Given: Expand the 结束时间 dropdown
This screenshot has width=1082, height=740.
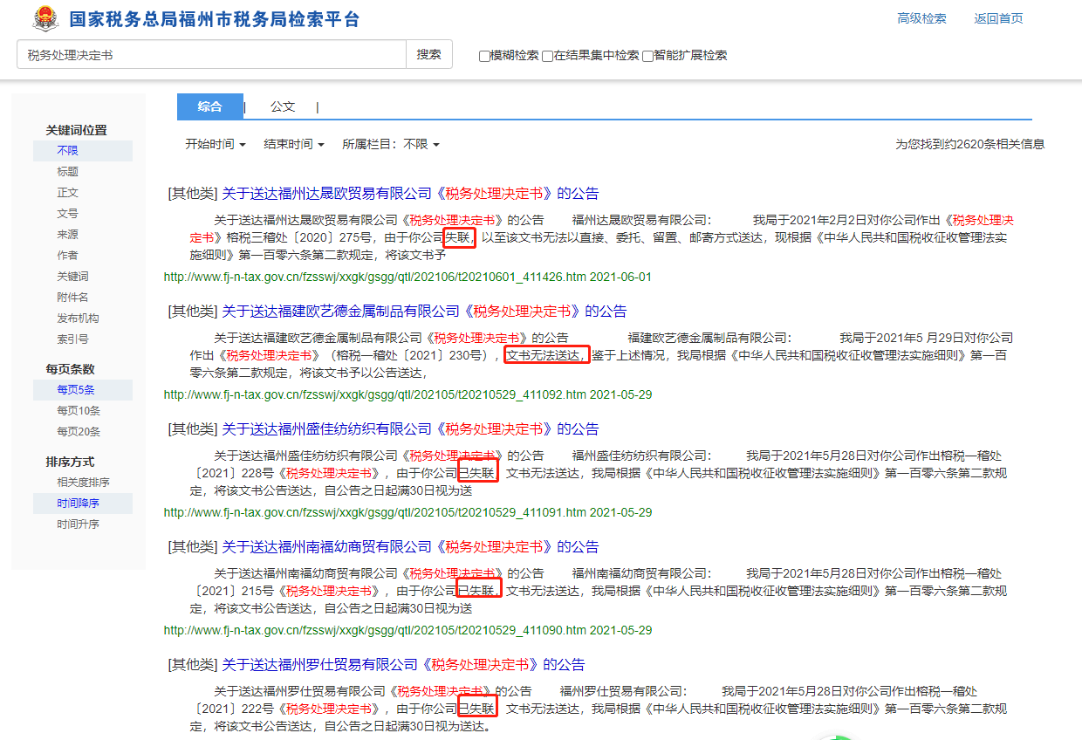Looking at the screenshot, I should [x=293, y=144].
